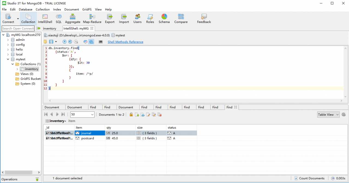Viewport: 349px width, 183px height.
Task: Unpin the query editor pane
Action: (85, 42)
